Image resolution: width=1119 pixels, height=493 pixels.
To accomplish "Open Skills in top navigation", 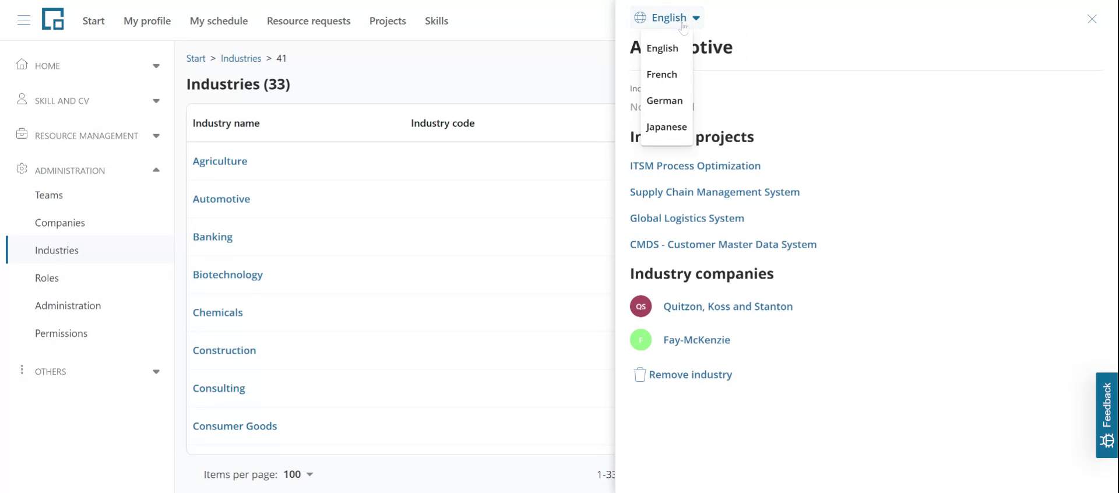I will (437, 21).
